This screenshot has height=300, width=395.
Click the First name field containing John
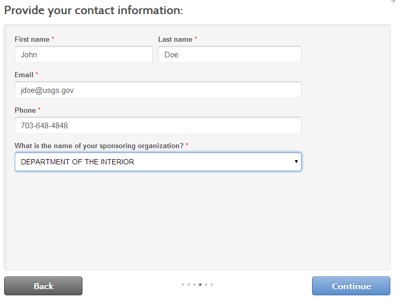point(83,54)
